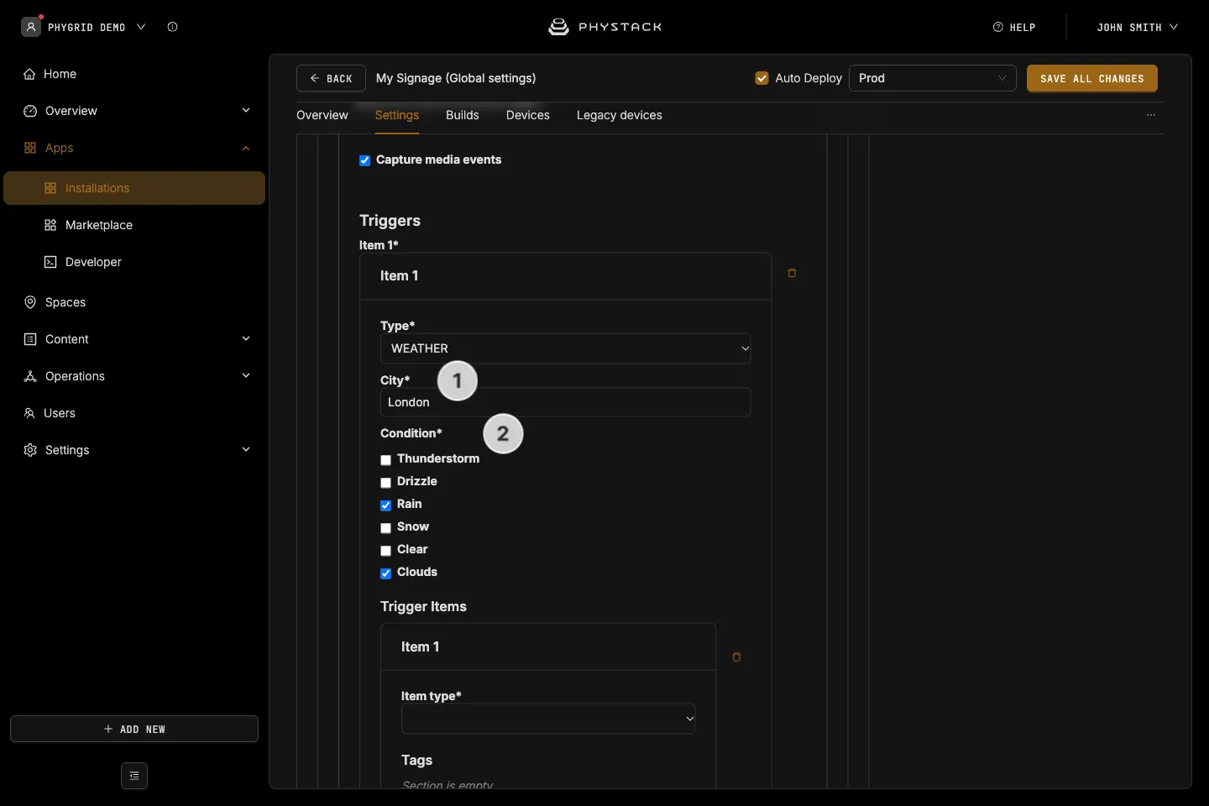Open the Item type dropdown
This screenshot has height=806, width=1209.
548,719
